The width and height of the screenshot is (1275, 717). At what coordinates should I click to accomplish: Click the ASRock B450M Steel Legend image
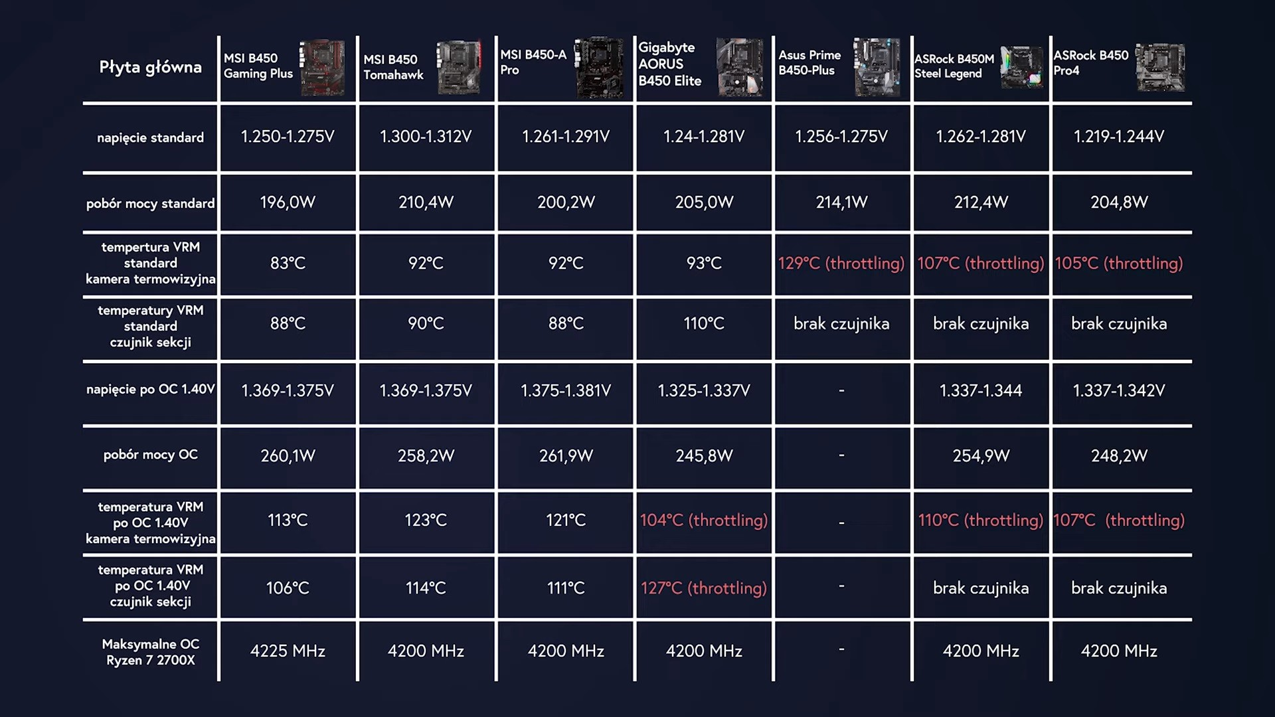1021,67
